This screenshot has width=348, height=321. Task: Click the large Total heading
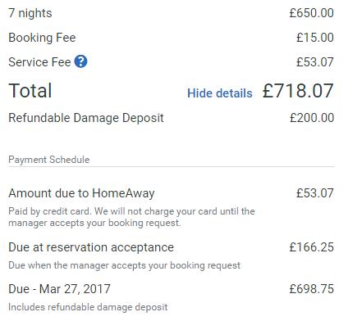click(x=30, y=91)
